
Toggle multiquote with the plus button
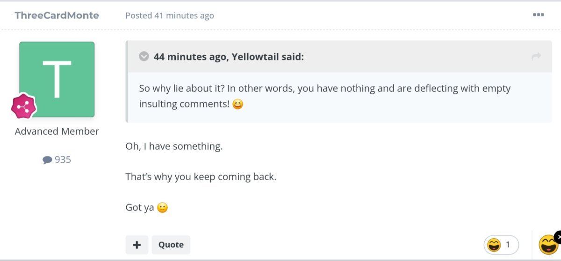[137, 245]
